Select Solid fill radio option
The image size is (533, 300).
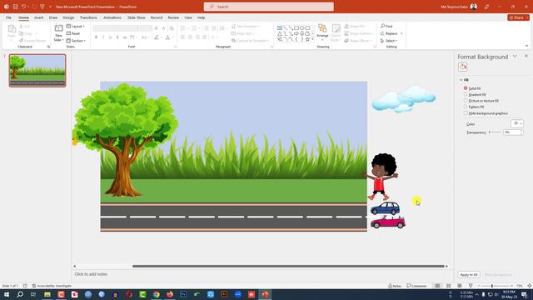466,88
